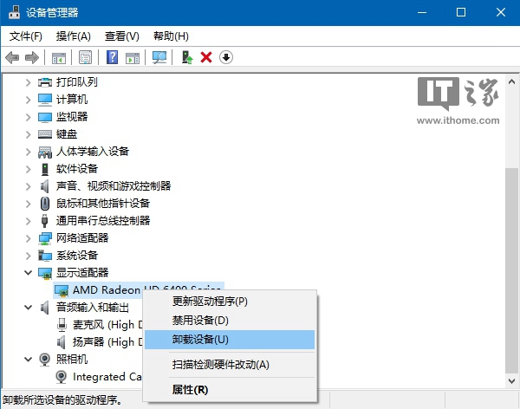Select the 计算机 computer icon

45,100
